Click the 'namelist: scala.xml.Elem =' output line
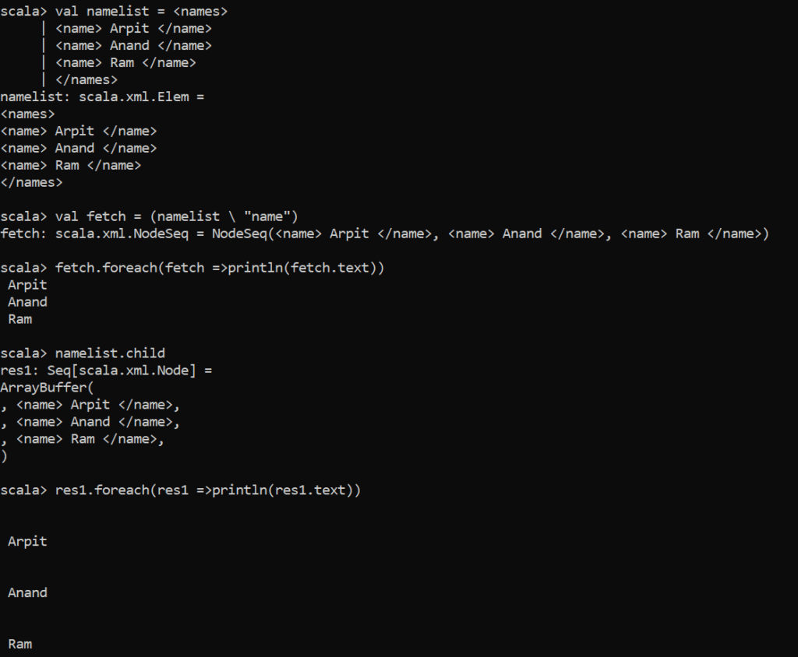This screenshot has width=798, height=657. pos(101,97)
